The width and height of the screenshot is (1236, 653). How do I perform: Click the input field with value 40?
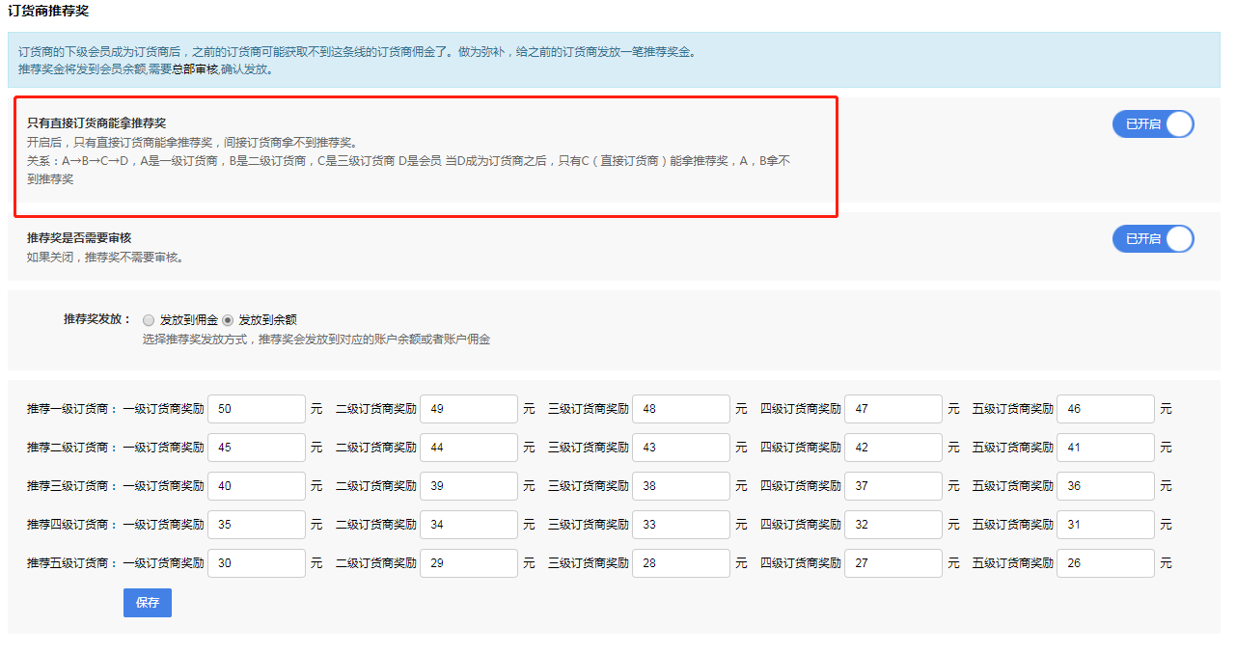(x=257, y=486)
